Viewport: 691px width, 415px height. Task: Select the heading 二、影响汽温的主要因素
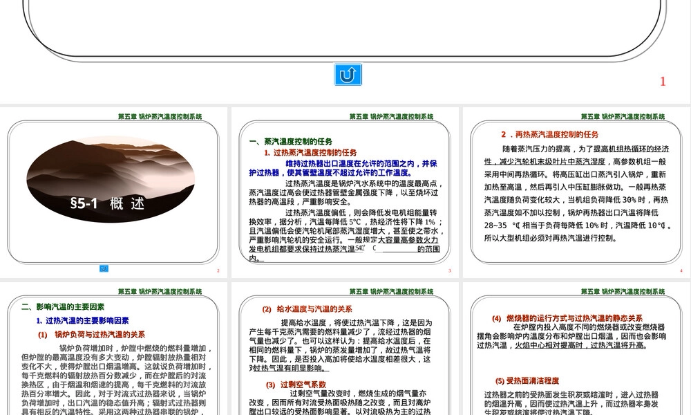coord(63,307)
